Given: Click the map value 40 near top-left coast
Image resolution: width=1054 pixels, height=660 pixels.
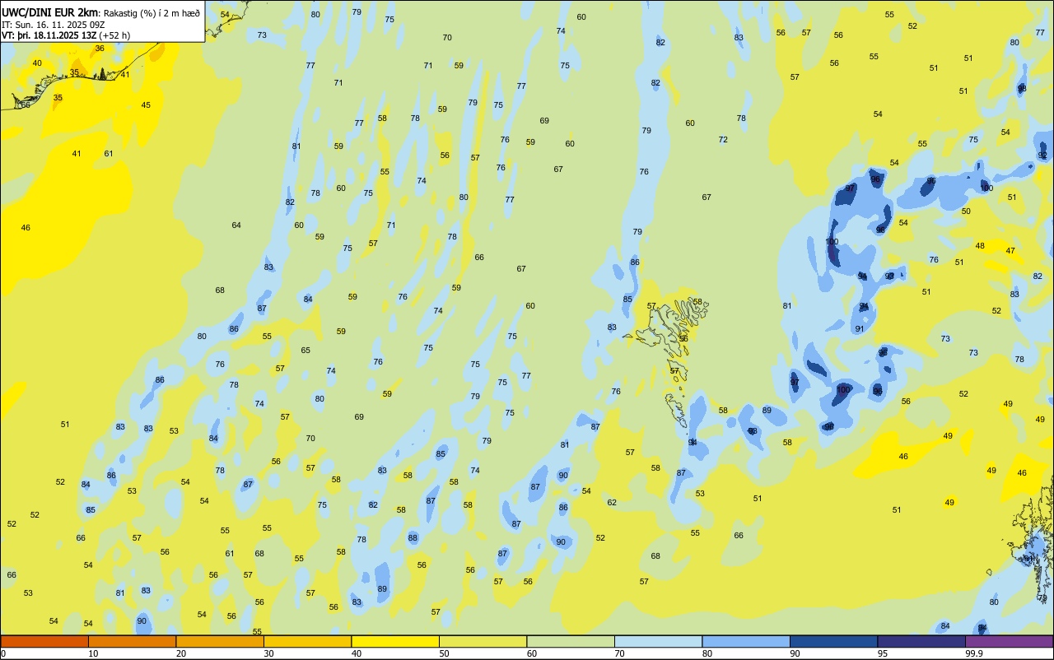Looking at the screenshot, I should pos(37,63).
